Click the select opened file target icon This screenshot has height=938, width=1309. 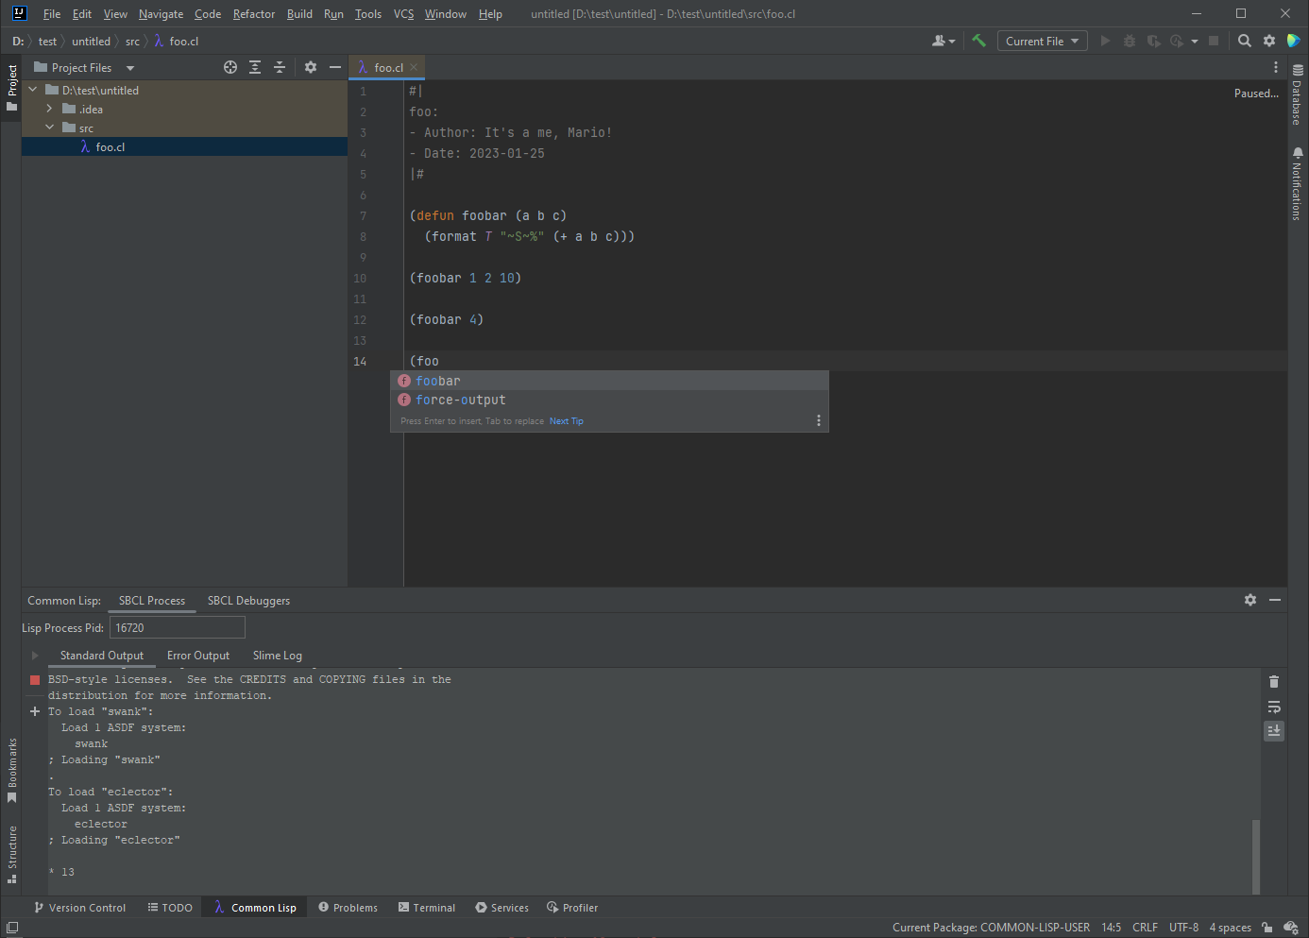(x=230, y=67)
